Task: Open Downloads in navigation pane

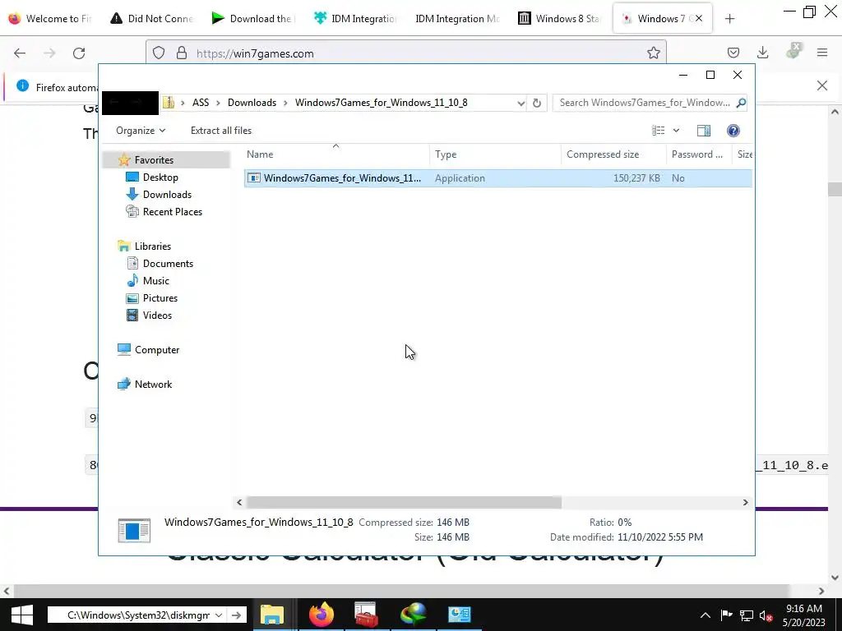Action: tap(167, 194)
